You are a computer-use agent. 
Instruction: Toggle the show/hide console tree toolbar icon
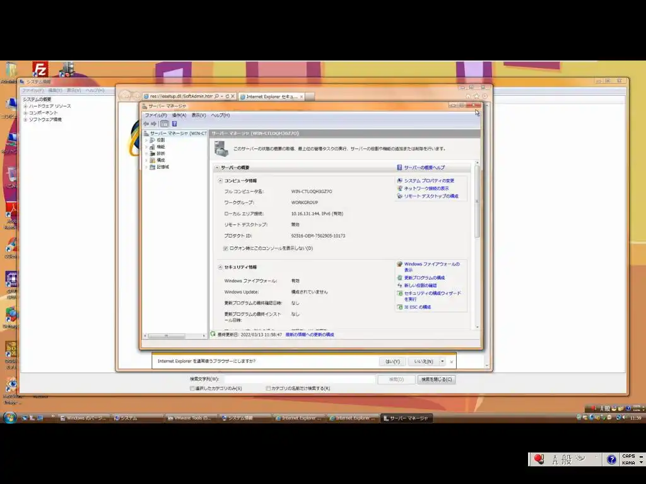click(x=165, y=124)
